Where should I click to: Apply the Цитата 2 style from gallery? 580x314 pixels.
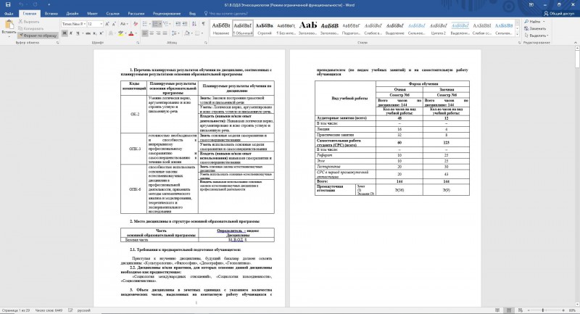439,28
